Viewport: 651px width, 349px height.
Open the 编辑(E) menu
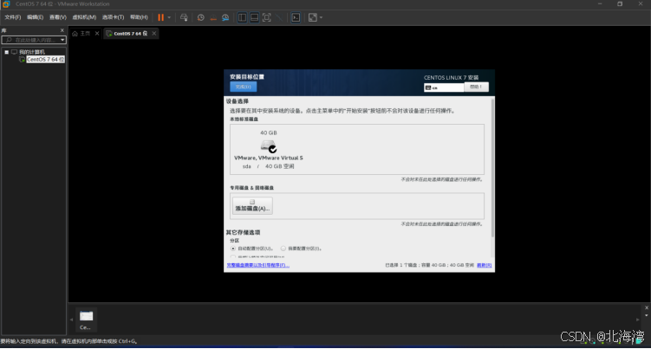tap(35, 17)
